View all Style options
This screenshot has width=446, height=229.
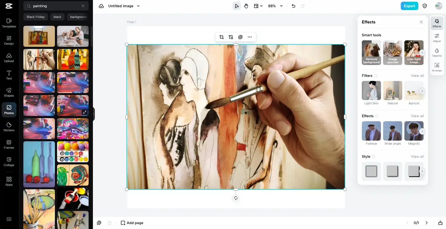(417, 157)
